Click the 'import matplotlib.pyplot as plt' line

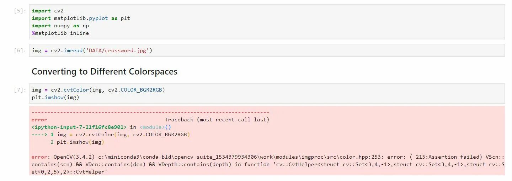coord(81,18)
